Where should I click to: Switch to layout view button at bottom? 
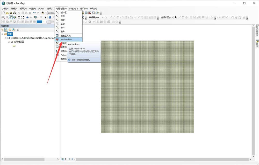click(x=66, y=159)
